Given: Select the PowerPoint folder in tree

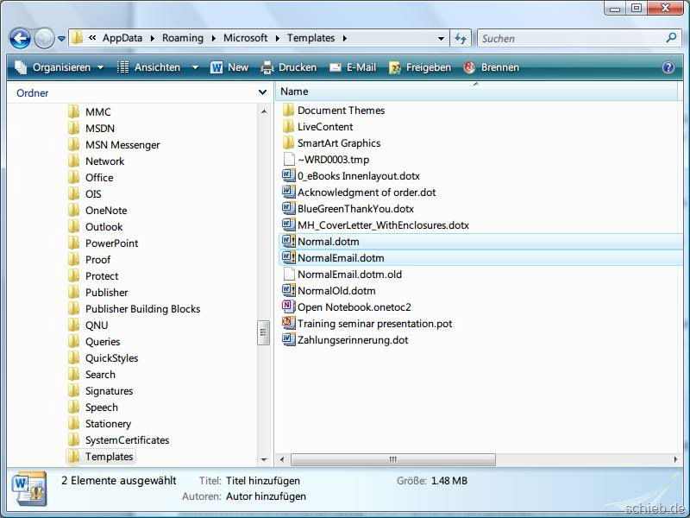Looking at the screenshot, I should tap(103, 243).
